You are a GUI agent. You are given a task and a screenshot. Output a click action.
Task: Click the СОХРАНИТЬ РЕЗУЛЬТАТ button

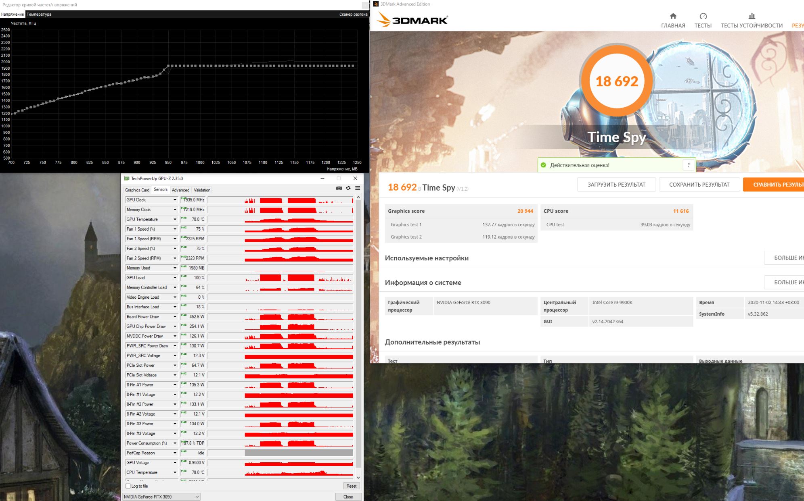pos(699,185)
